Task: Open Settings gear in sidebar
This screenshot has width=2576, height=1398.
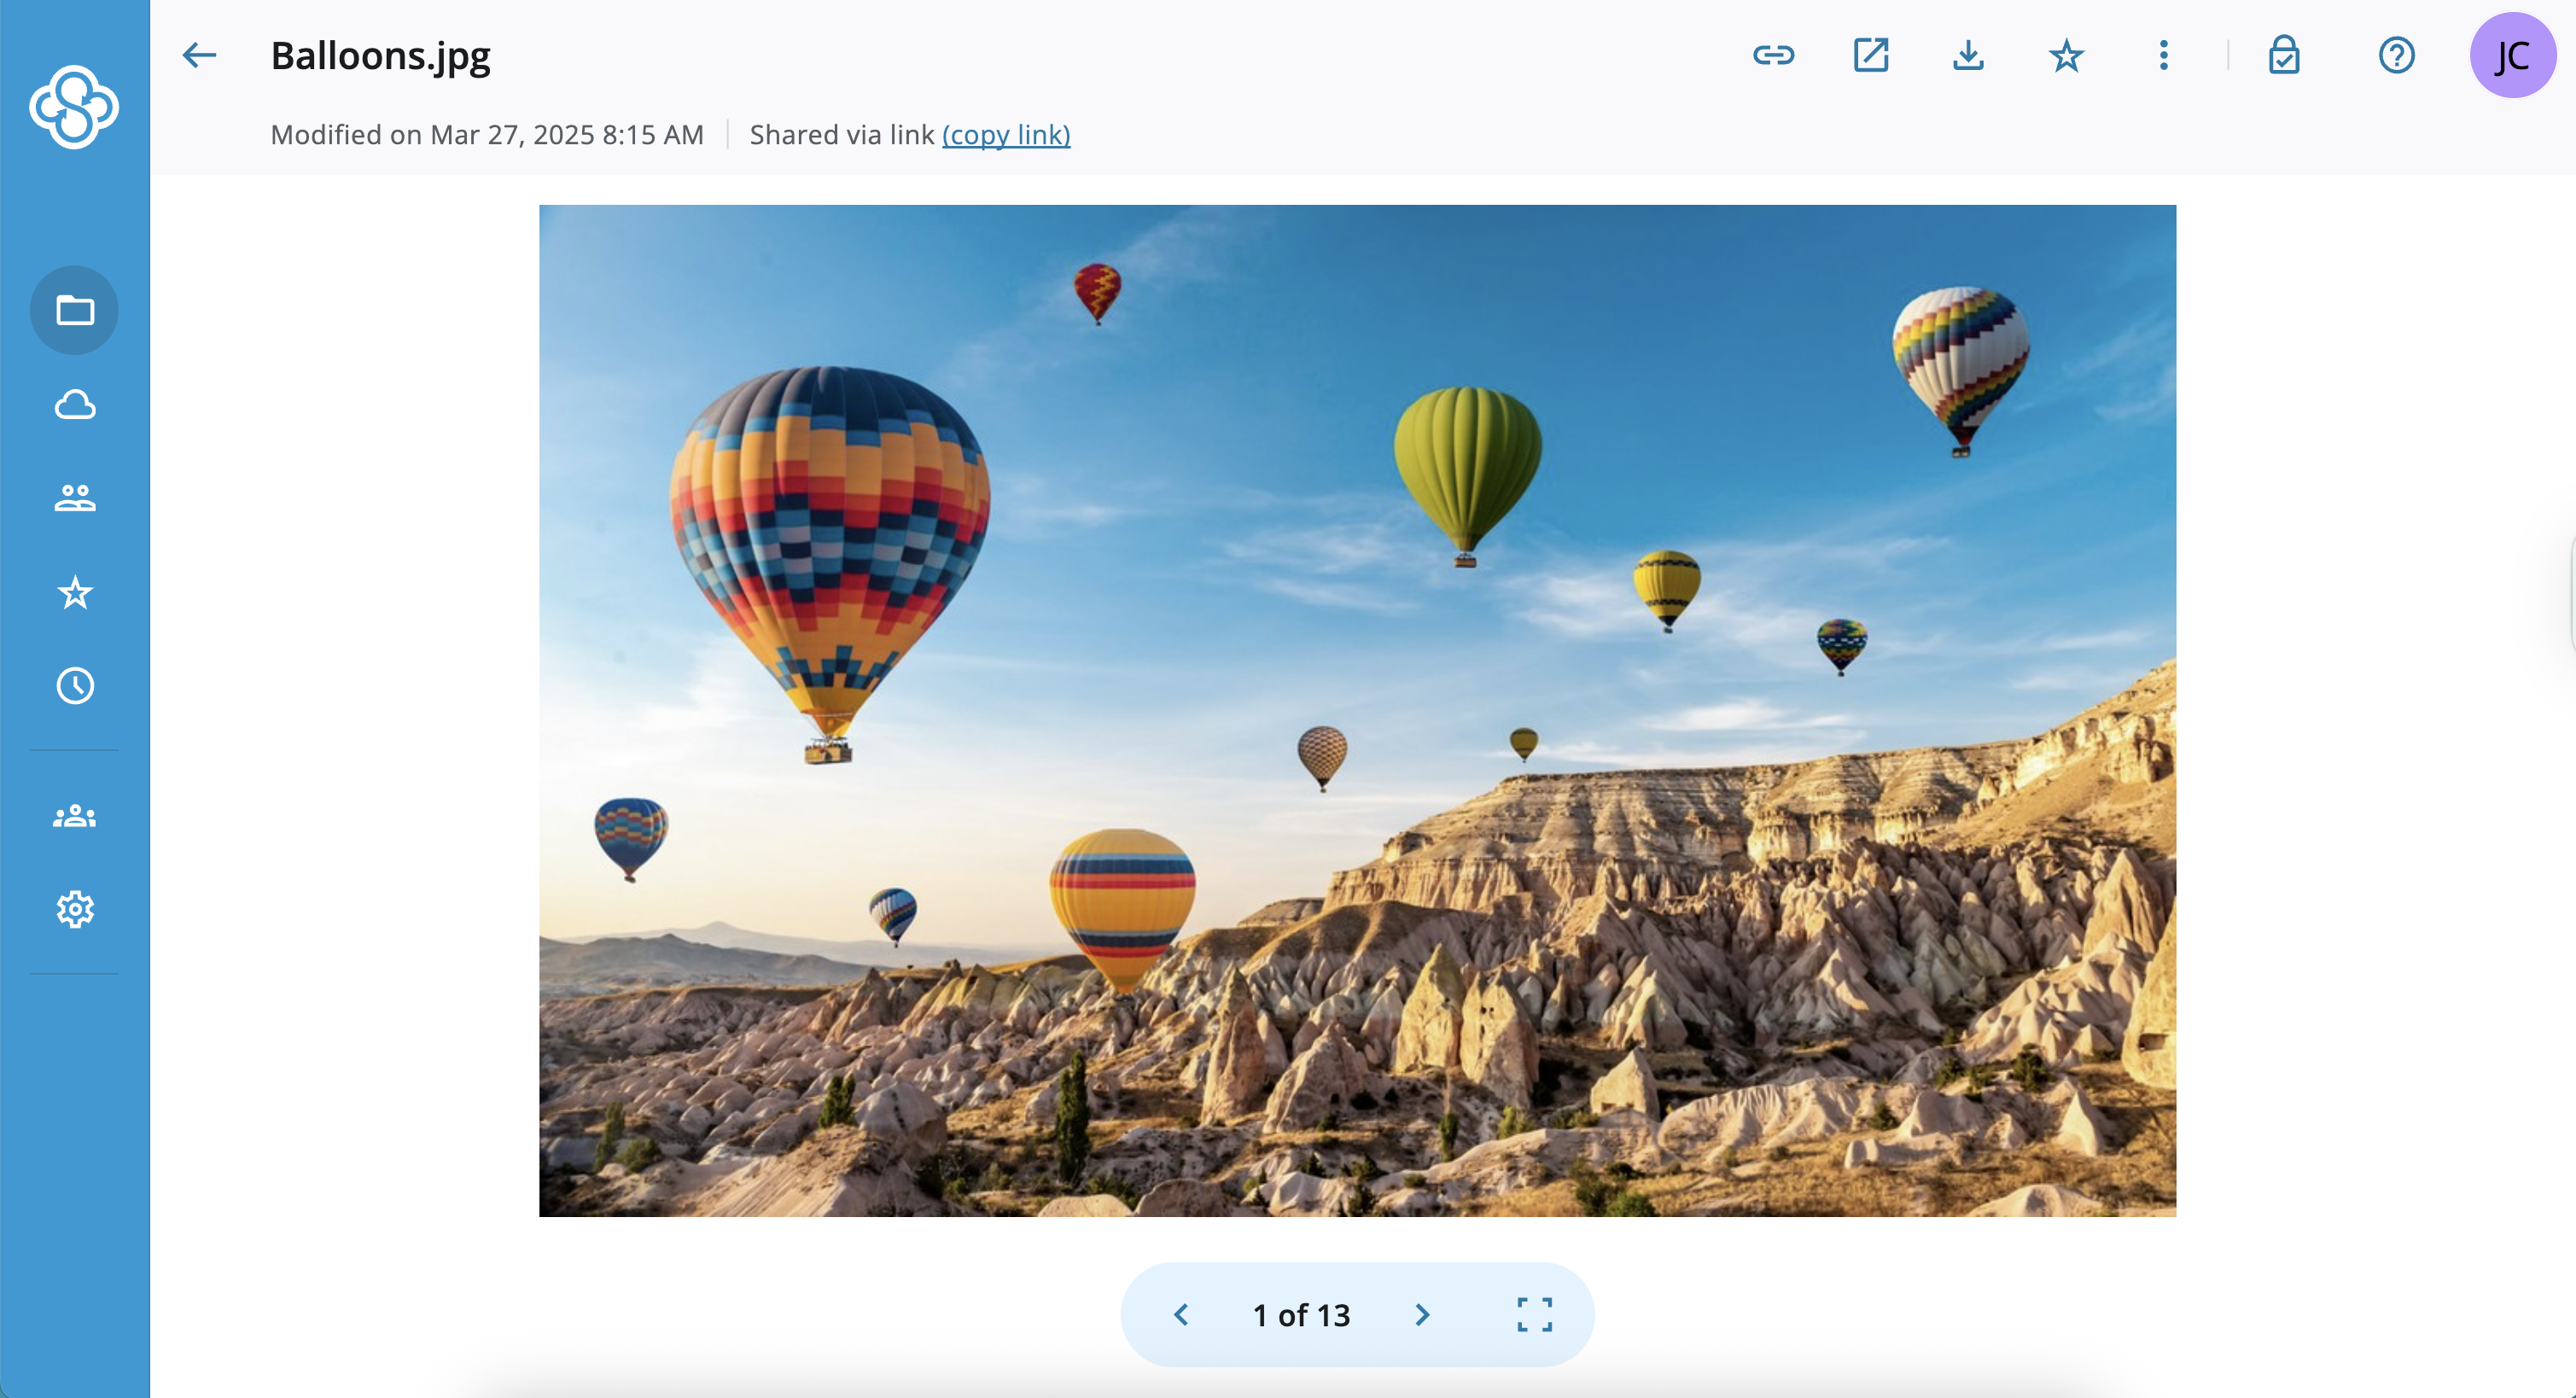Action: pyautogui.click(x=75, y=910)
